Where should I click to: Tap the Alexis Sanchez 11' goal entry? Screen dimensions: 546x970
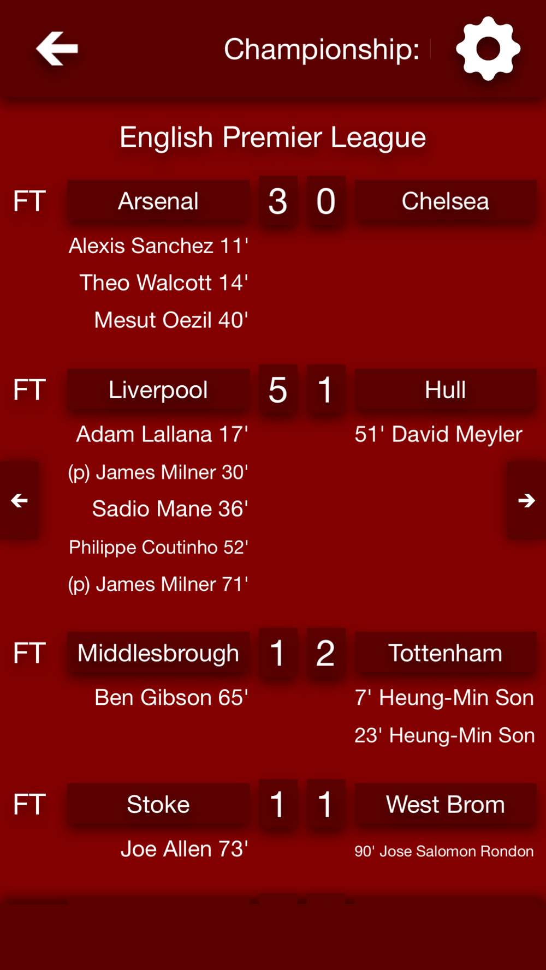[158, 246]
